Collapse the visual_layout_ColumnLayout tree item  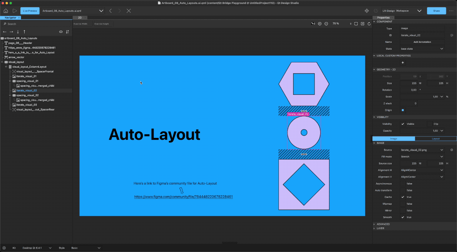[x=7, y=67]
